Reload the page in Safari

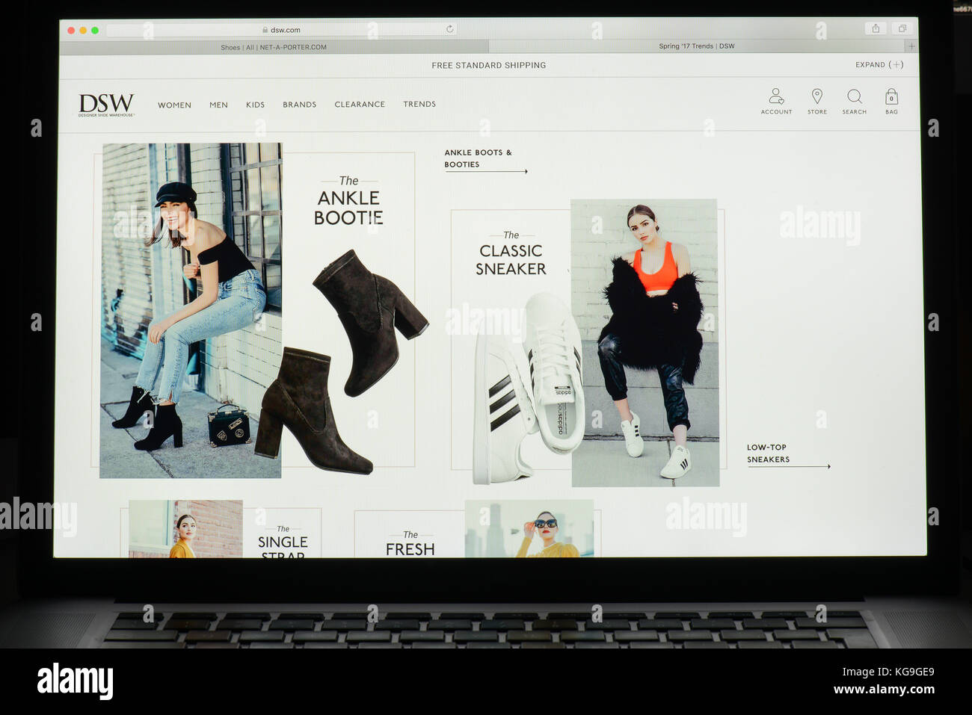tap(449, 29)
